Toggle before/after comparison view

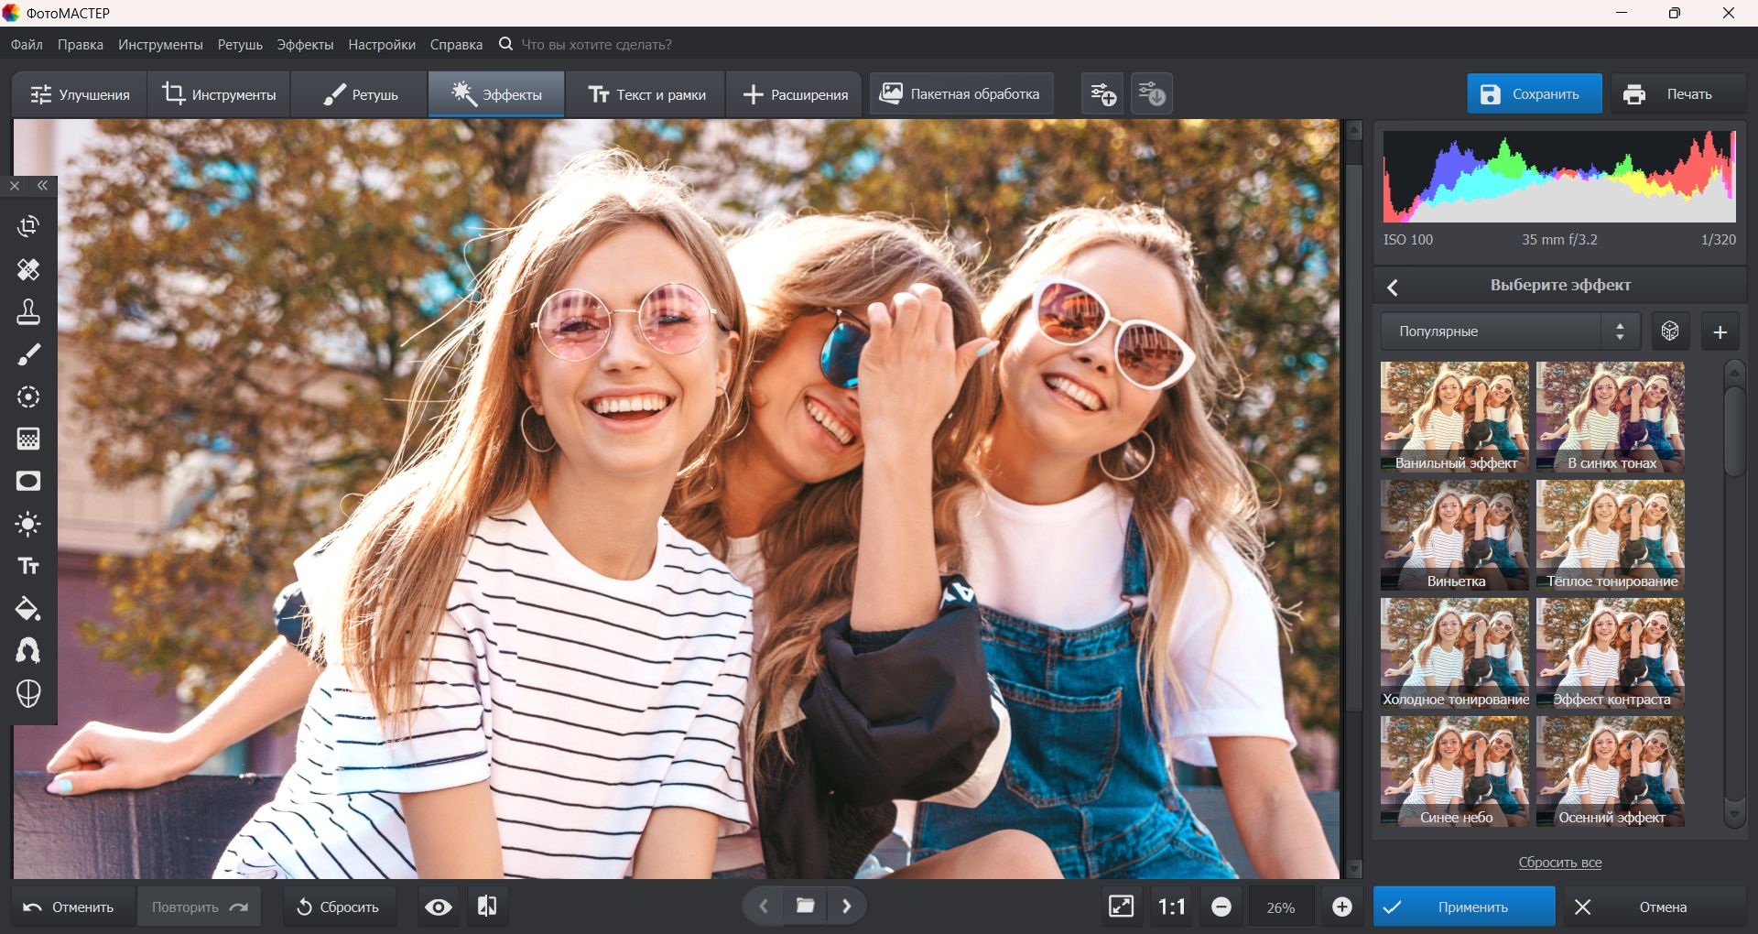pos(487,907)
